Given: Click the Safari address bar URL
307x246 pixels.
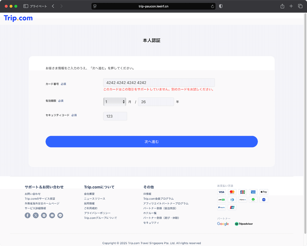Looking at the screenshot, I should [x=153, y=6].
